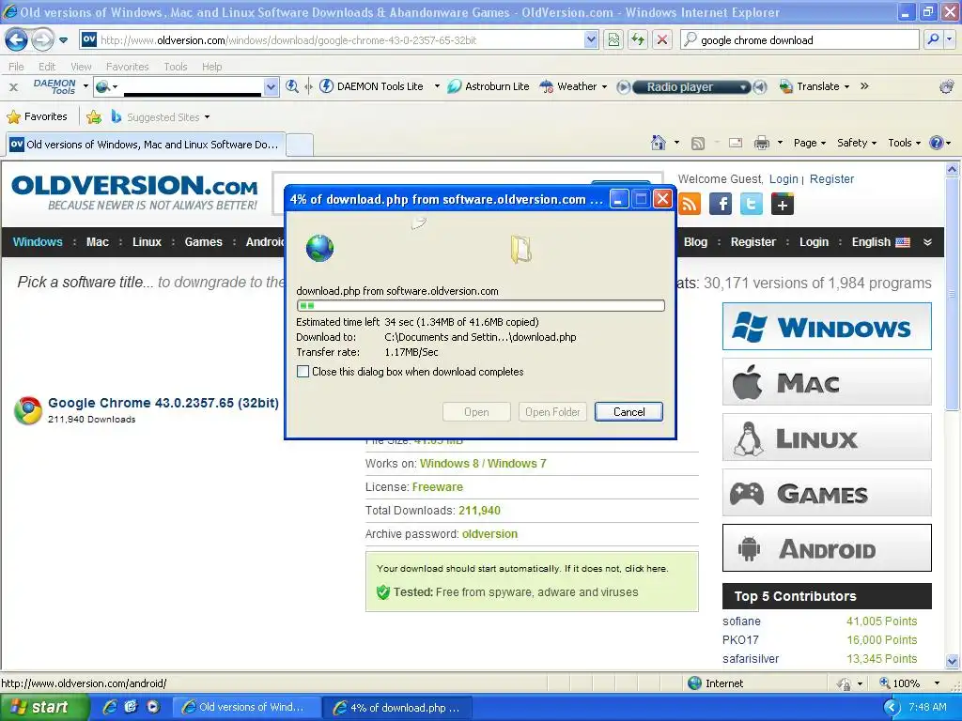The image size is (962, 721).
Task: Cancel the file download
Action: coord(628,412)
